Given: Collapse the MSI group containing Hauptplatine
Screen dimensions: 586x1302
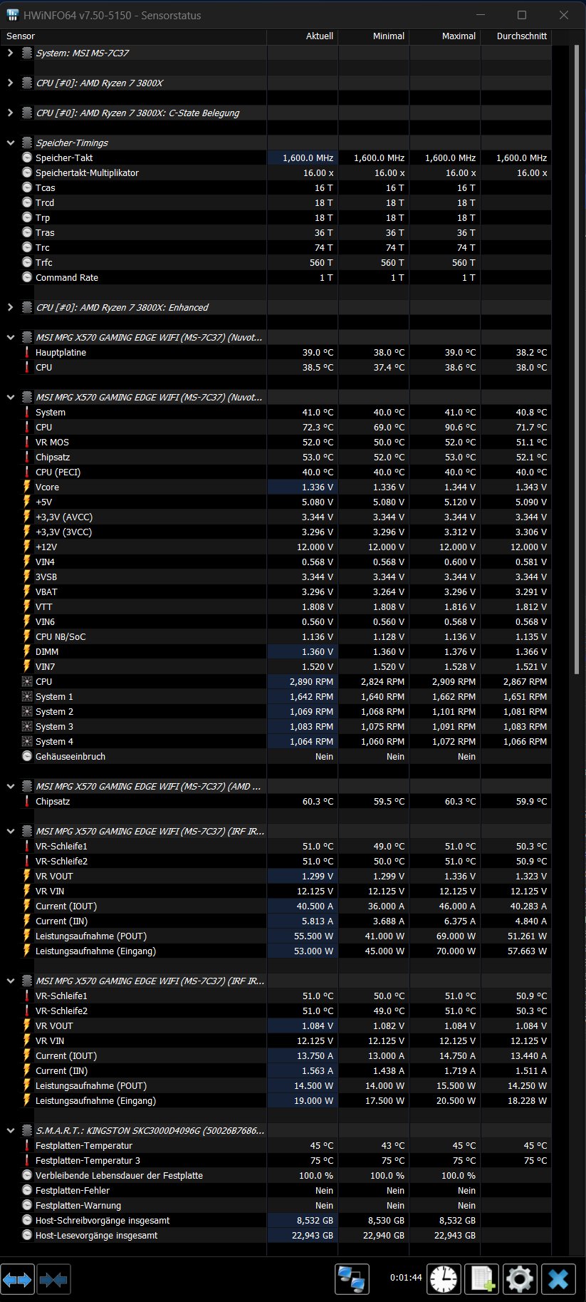Looking at the screenshot, I should [x=10, y=337].
